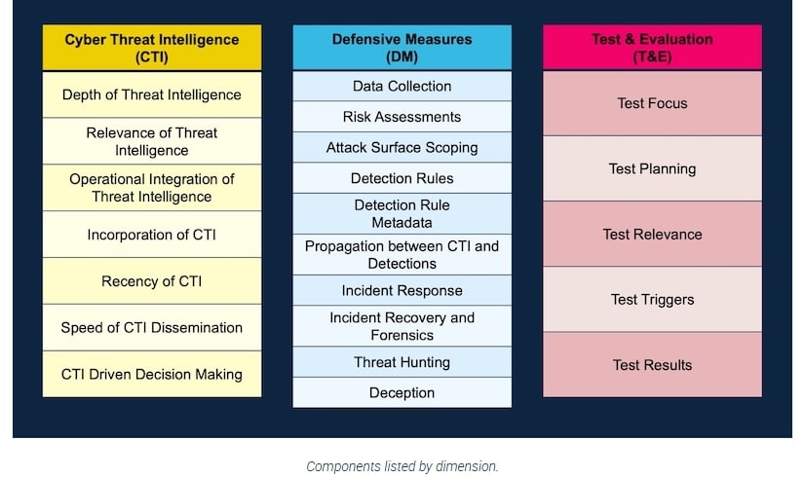This screenshot has height=478, width=805.
Task: Click Propagation between CTI and Detections cell
Action: (x=402, y=254)
